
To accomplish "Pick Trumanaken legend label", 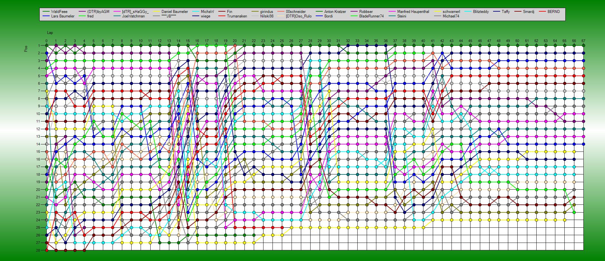I will point(237,16).
